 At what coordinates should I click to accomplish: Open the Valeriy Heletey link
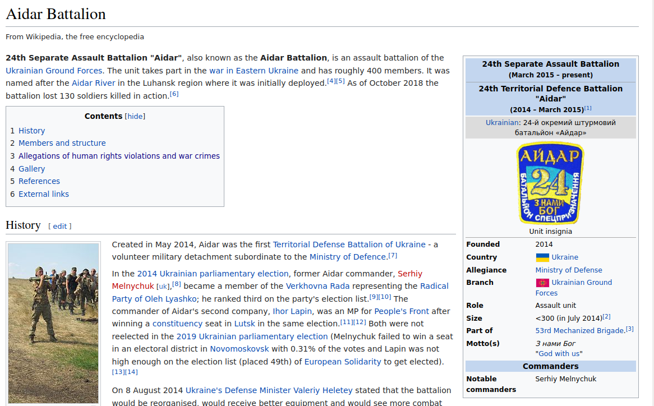323,390
